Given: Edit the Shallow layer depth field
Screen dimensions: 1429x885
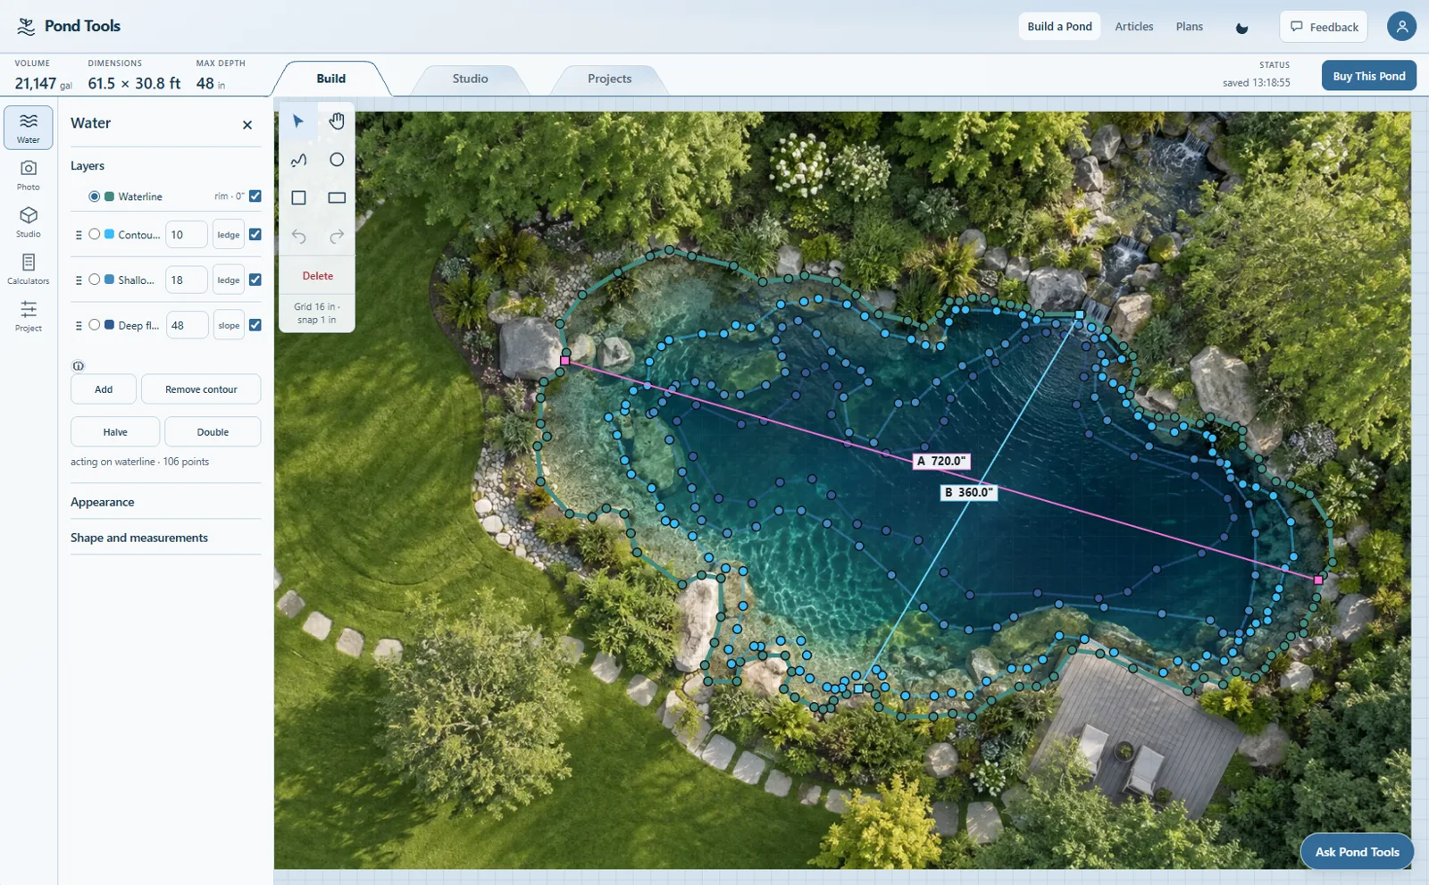Looking at the screenshot, I should [187, 280].
